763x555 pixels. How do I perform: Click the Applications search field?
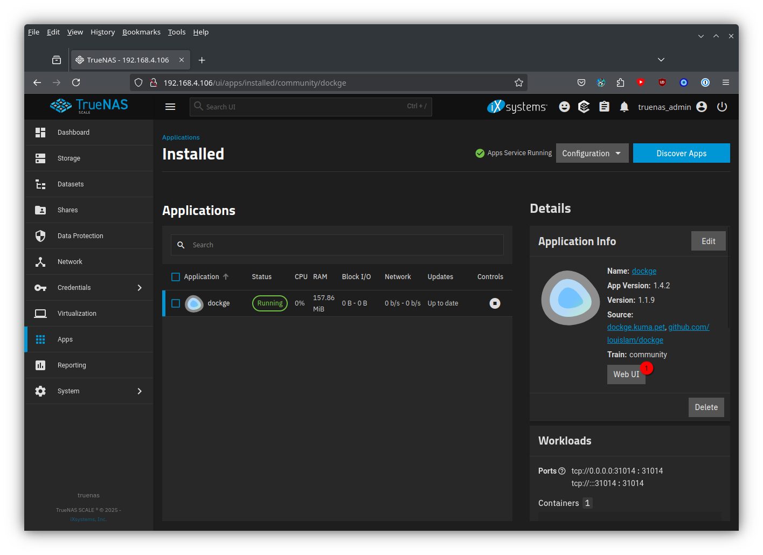click(345, 245)
